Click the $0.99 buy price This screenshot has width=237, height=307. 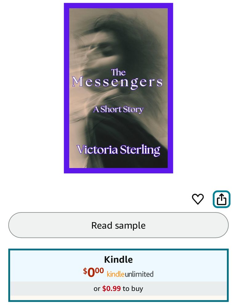111,288
